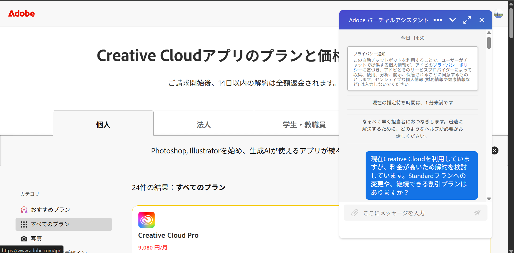Open the Creative Cloud Pro plan title
Image resolution: width=514 pixels, height=253 pixels.
168,235
